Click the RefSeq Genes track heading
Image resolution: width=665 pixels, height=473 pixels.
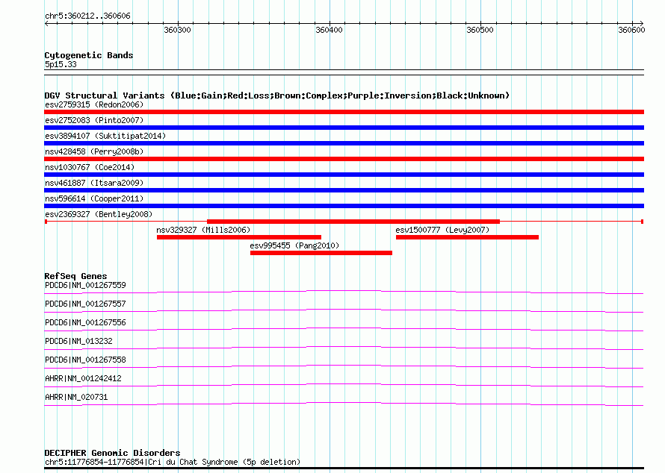[x=75, y=276]
